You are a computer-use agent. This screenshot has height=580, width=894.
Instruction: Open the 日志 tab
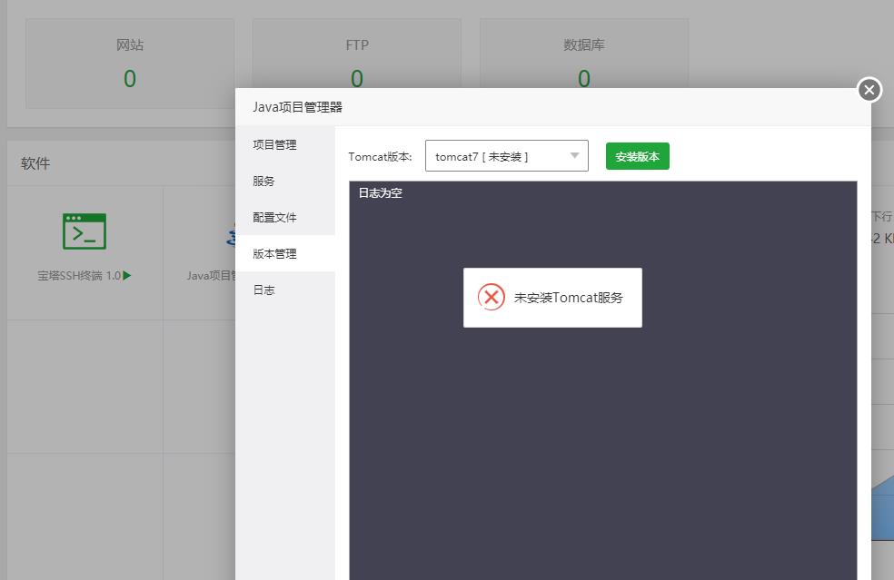285,290
